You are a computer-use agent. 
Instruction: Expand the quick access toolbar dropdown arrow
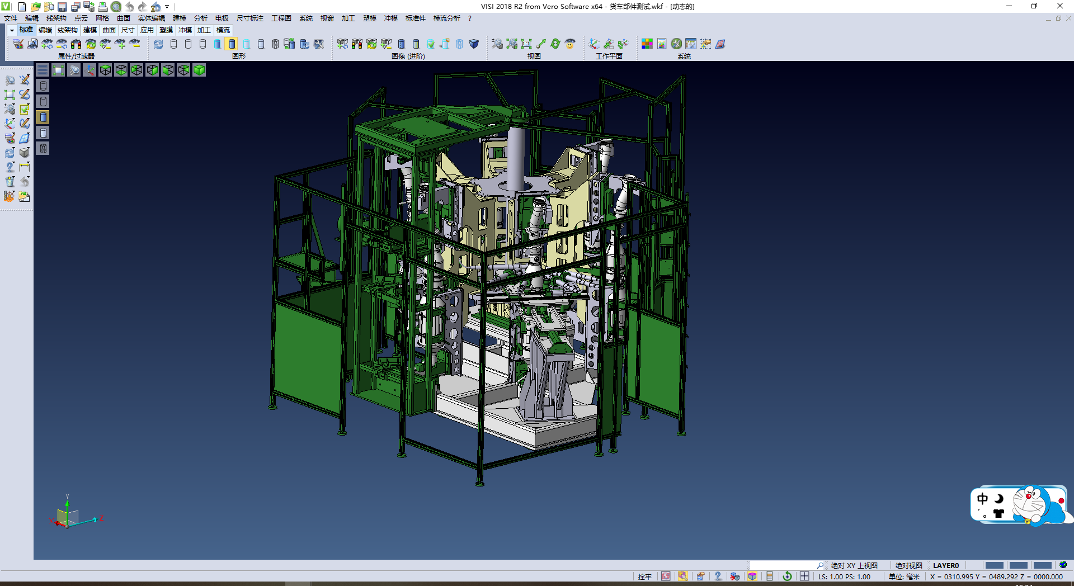(167, 7)
